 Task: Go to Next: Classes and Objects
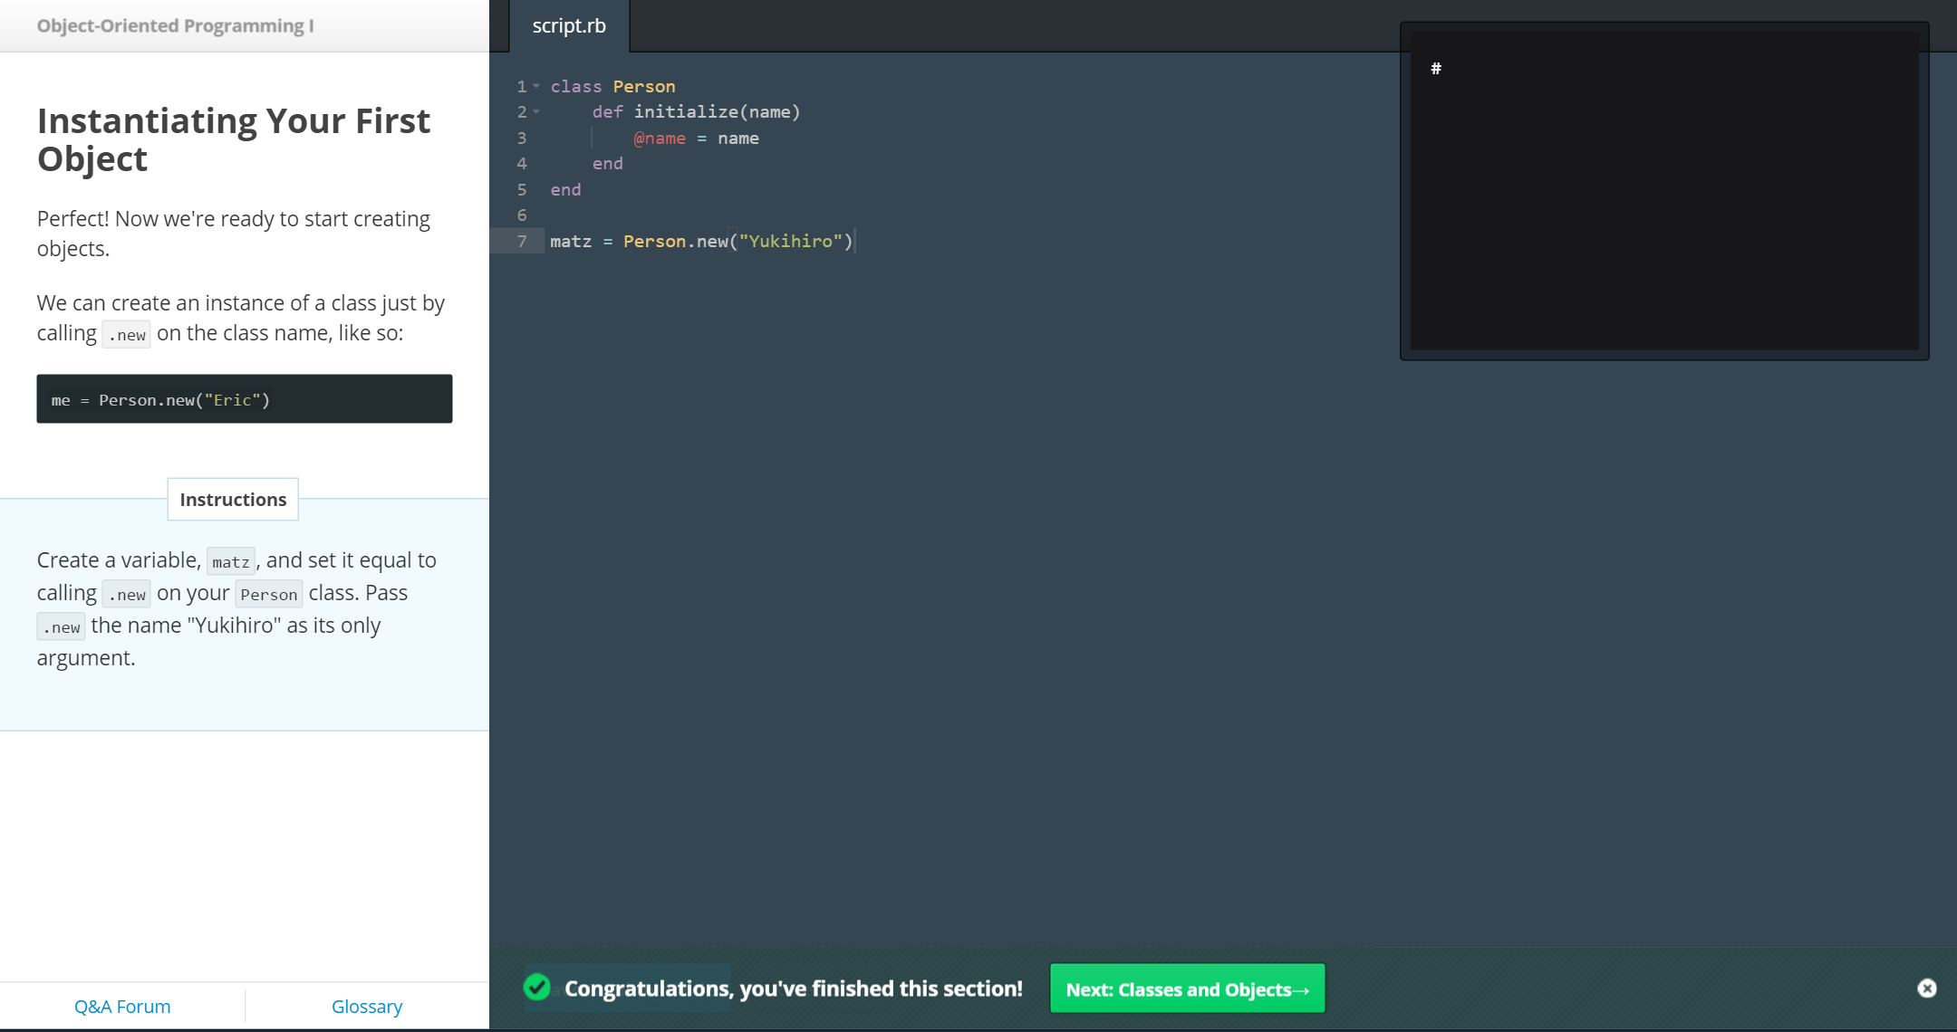(1187, 989)
